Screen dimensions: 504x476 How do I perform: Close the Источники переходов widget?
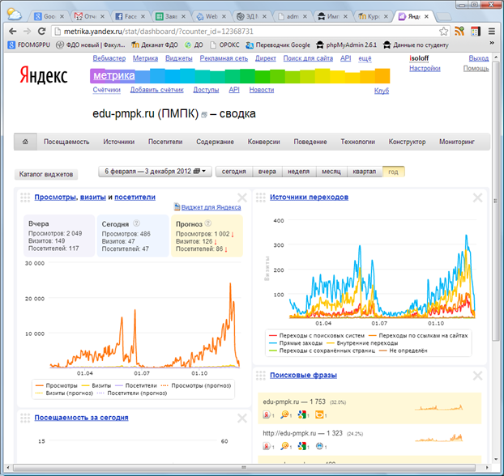[477, 198]
